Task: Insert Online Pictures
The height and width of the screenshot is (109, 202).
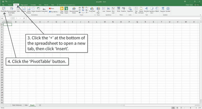Action: 29,10
